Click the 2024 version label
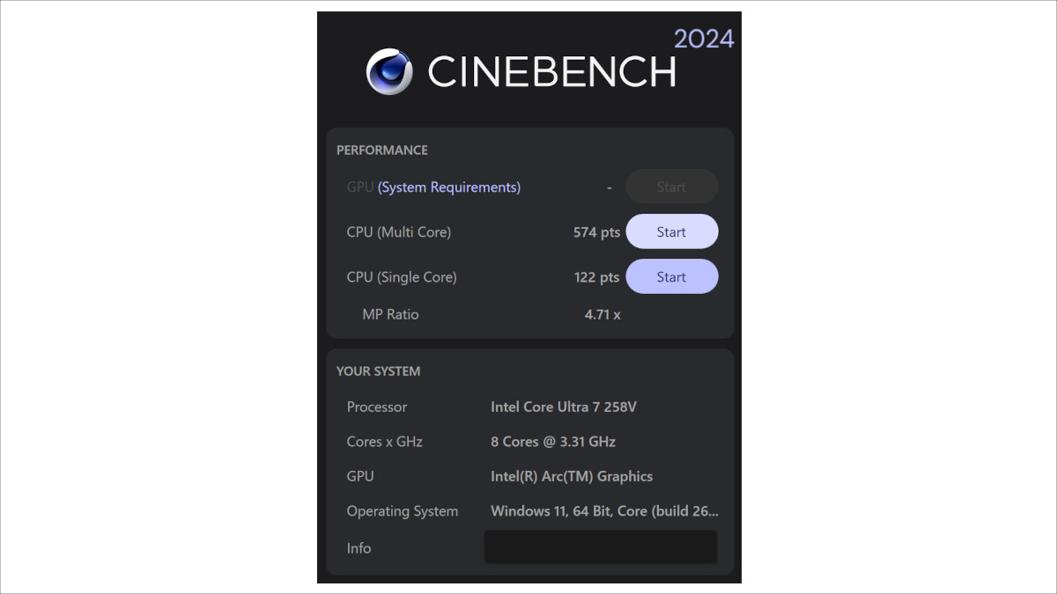Screen dimensions: 1057x594 point(706,39)
